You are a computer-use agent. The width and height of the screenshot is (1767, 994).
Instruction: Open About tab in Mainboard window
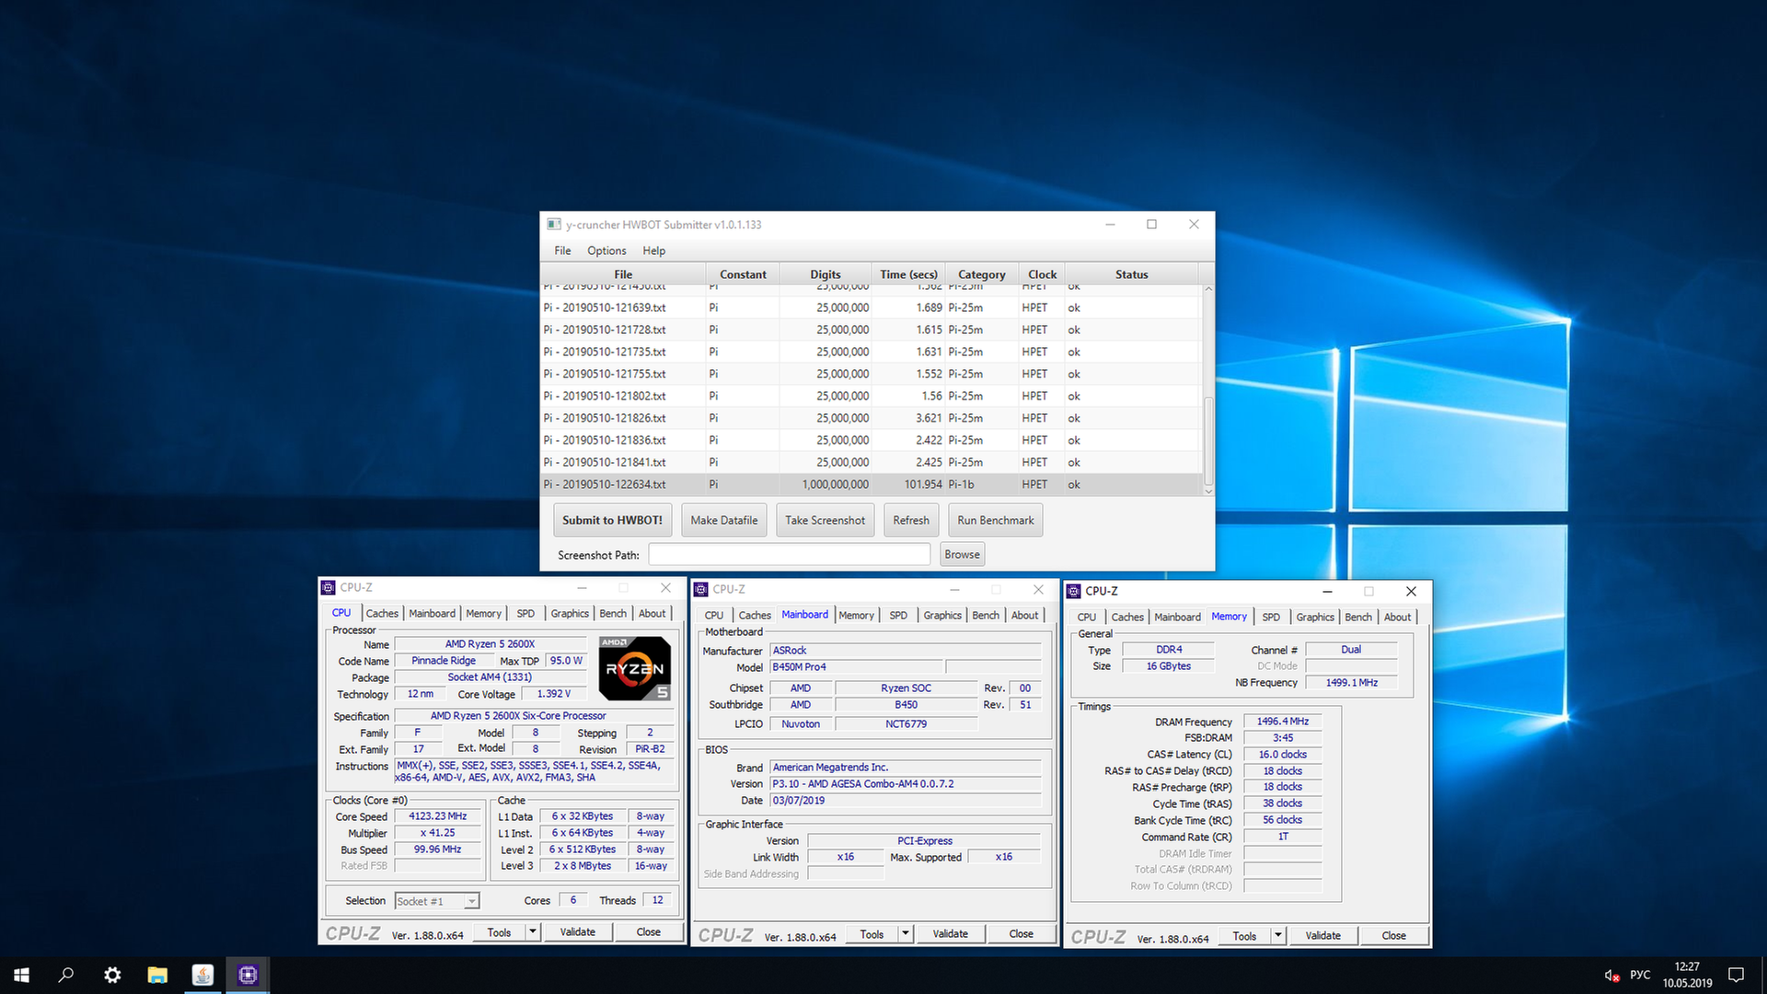coord(1024,615)
